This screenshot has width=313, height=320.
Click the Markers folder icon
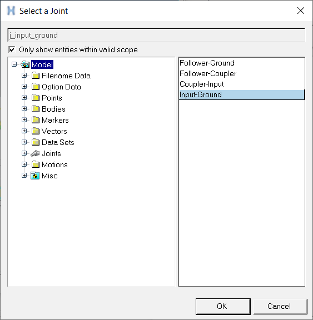pyautogui.click(x=36, y=120)
